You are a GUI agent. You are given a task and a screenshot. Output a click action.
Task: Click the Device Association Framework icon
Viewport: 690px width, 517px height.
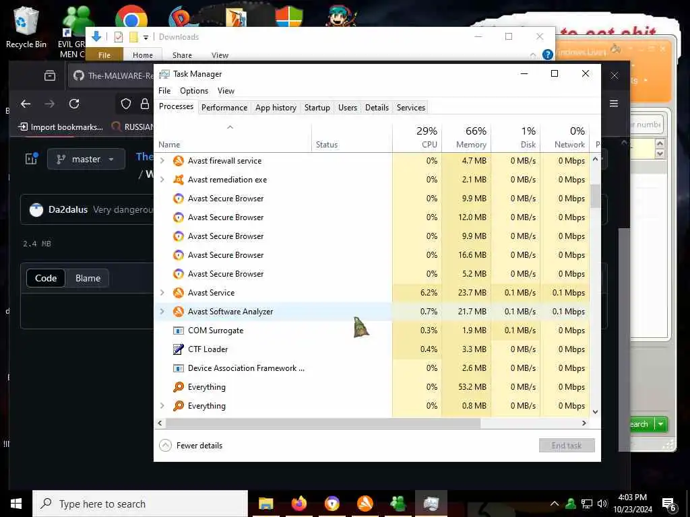[x=178, y=368]
